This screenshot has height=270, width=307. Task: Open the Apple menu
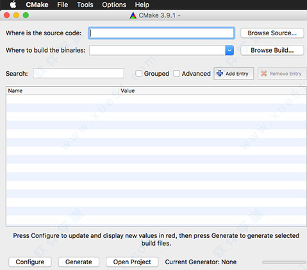(13, 4)
